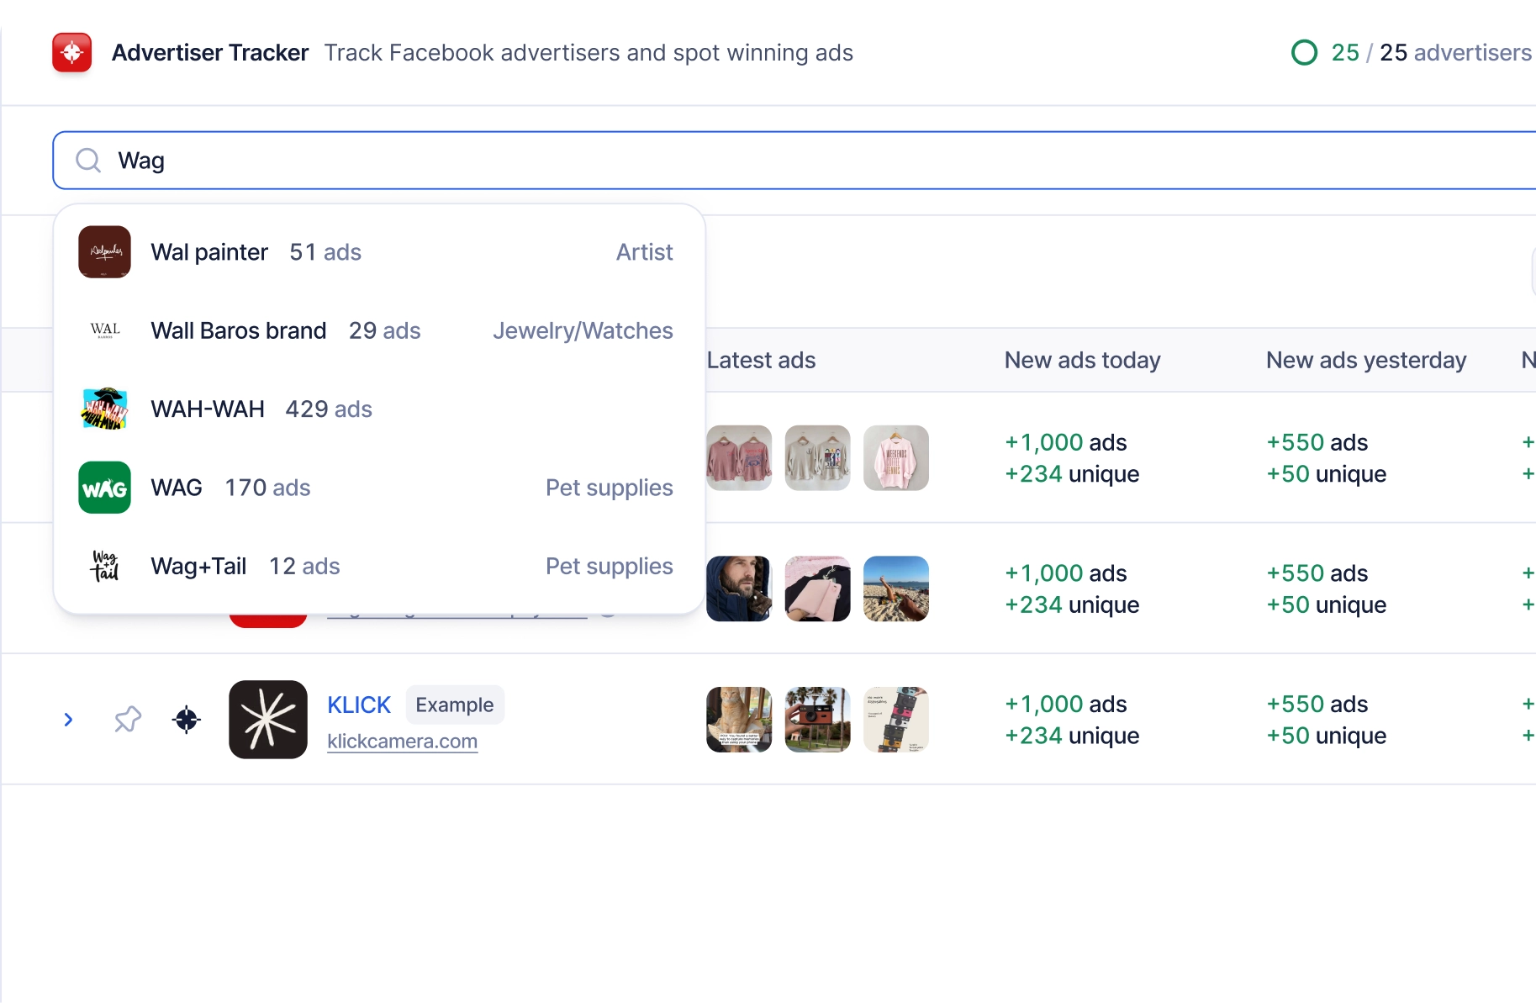Select Wal painter suggestion
The width and height of the screenshot is (1536, 1003).
(x=379, y=252)
